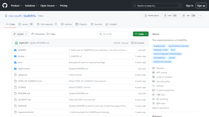The width and height of the screenshot is (209, 117).
Task: Click the DeBERTa repository name link
Action: tap(30, 16)
